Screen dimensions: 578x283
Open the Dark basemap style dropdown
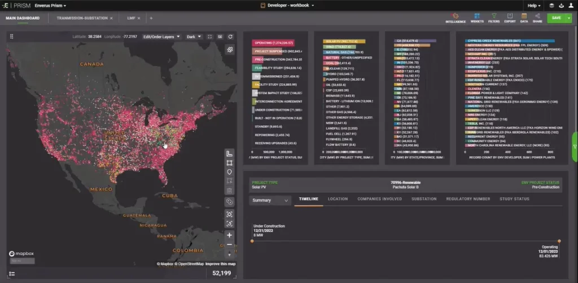194,37
